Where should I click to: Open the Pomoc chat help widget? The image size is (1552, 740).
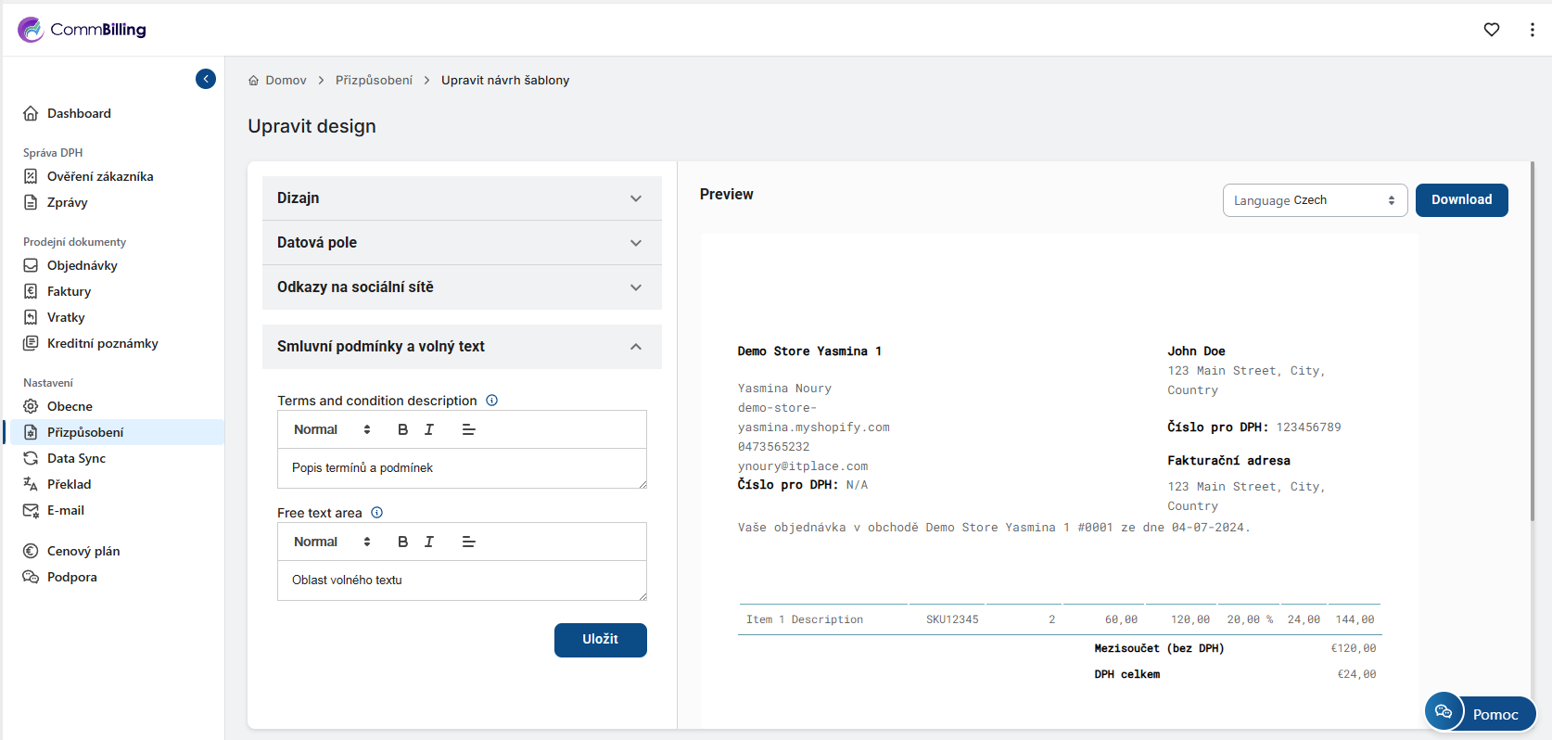pos(1481,713)
